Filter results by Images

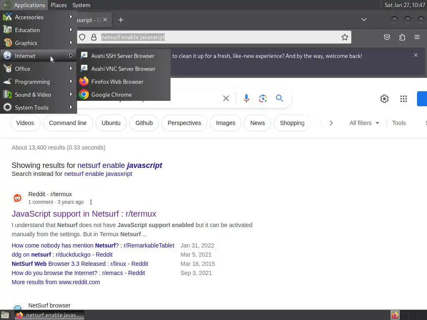[226, 123]
